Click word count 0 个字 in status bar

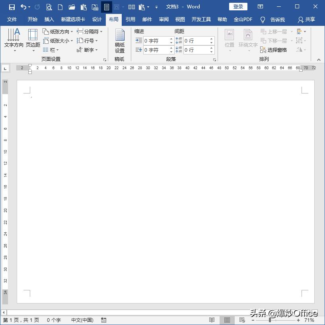point(54,320)
